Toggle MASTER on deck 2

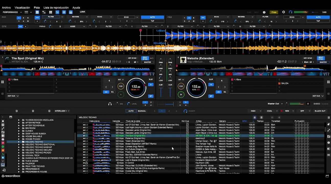coord(323,62)
